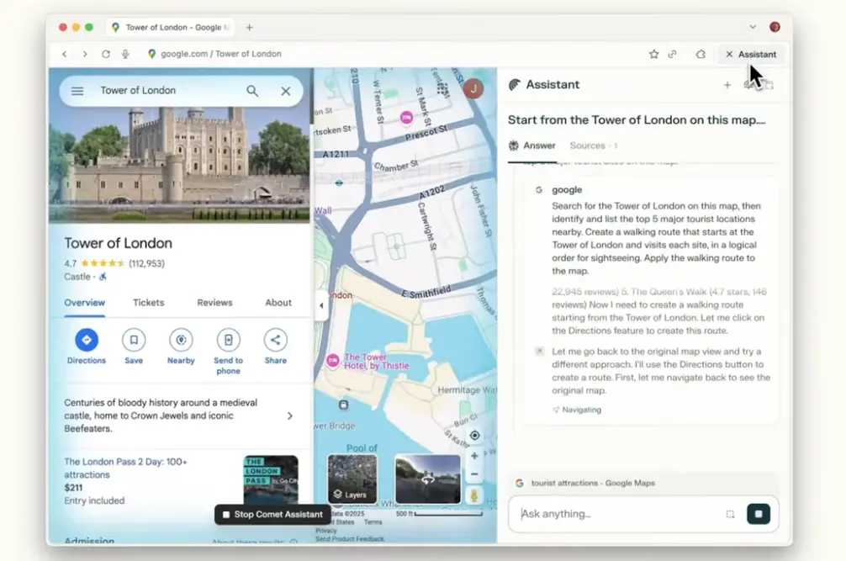The width and height of the screenshot is (846, 561).
Task: Click the search magnifier icon
Action: 252,91
